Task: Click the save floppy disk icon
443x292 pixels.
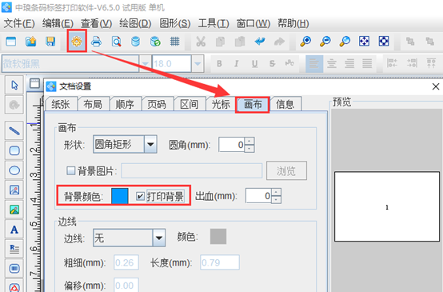Action: [x=50, y=42]
